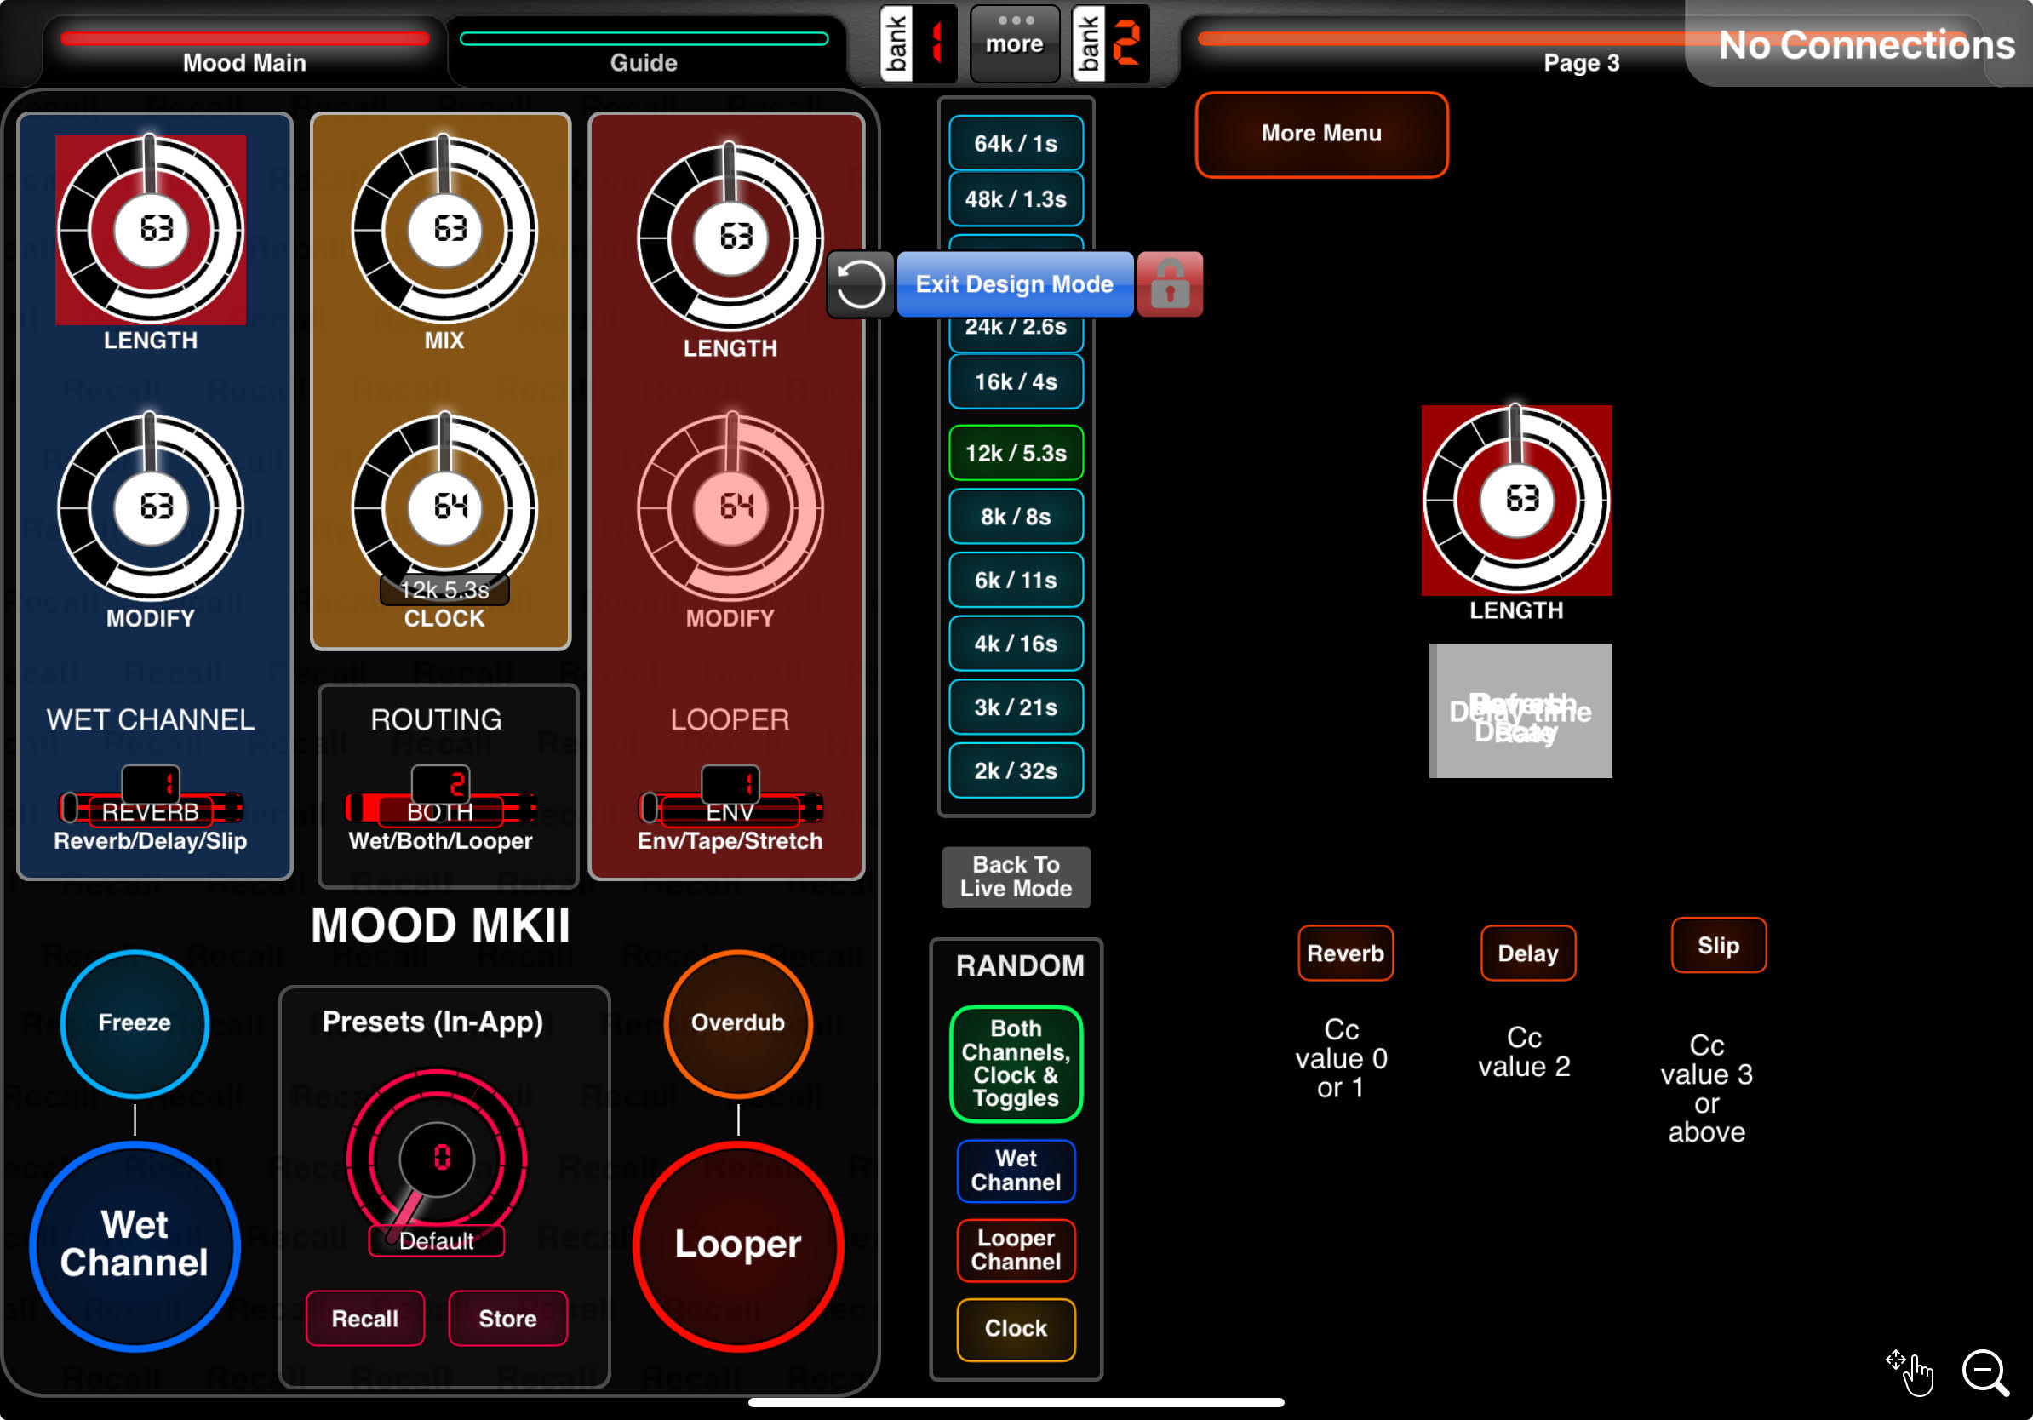Viewport: 2033px width, 1420px height.
Task: Click the Wet Channel MODIFY knob
Action: tap(151, 507)
